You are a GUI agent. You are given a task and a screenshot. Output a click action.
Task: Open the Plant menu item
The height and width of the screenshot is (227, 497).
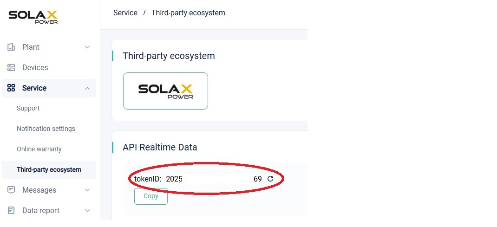click(49, 47)
